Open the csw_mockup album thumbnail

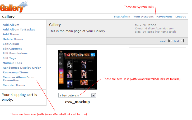77,70
